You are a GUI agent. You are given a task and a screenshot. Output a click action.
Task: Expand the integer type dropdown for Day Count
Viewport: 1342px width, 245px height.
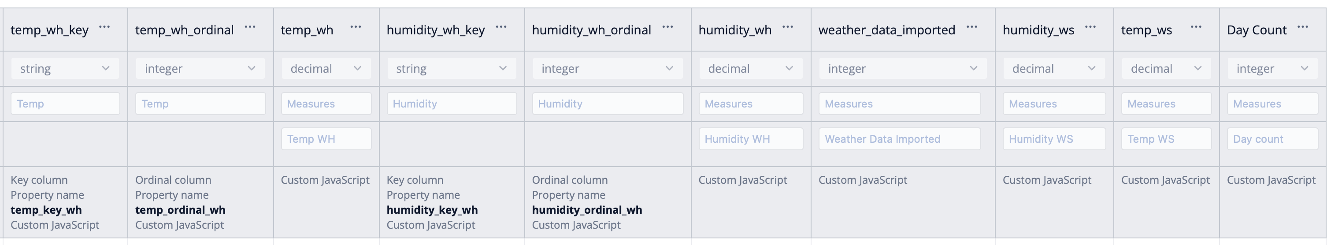tap(1272, 68)
